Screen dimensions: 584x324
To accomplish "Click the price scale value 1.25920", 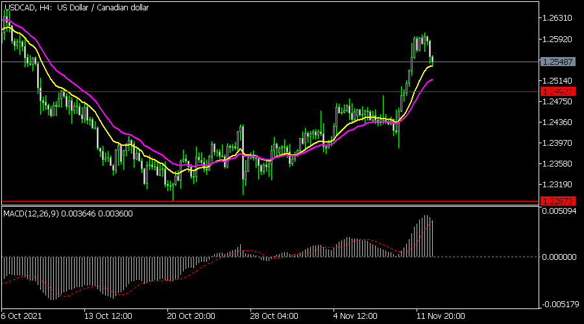I will [557, 39].
